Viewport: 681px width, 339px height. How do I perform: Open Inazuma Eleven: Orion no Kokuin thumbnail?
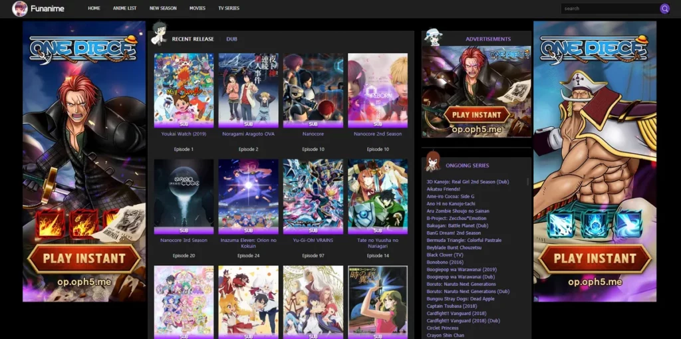249,197
